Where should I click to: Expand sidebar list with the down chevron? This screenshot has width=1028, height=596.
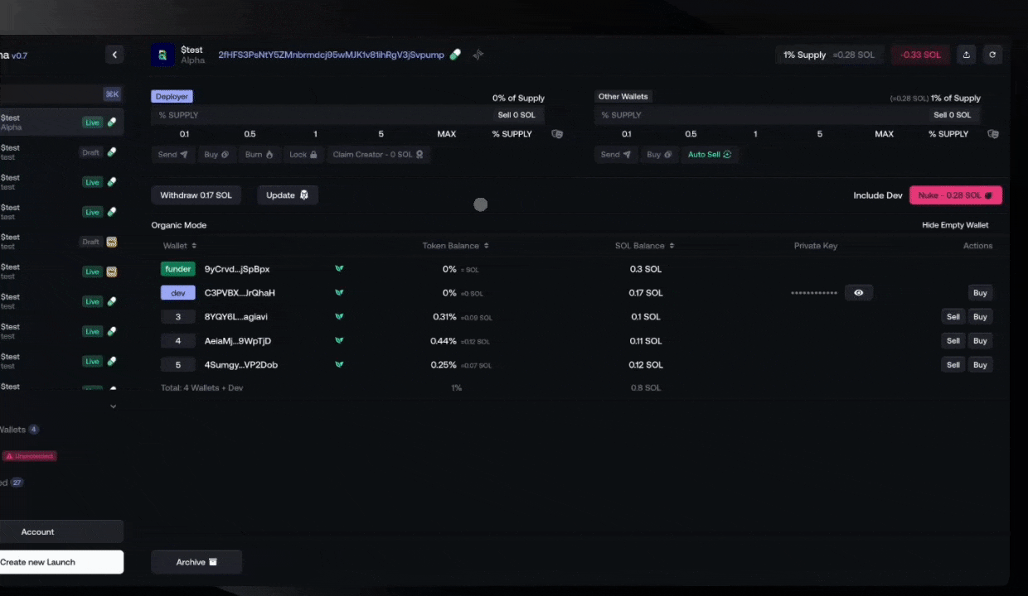click(x=114, y=406)
